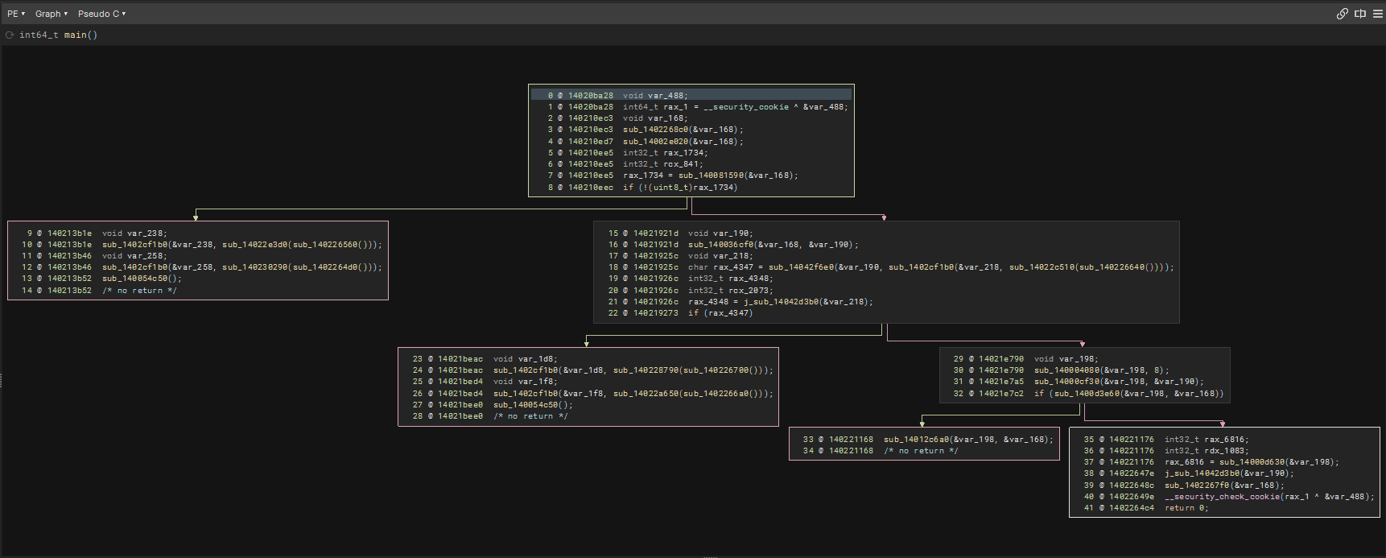This screenshot has width=1386, height=558.
Task: Click the reanalyze icon beside int64_t main()
Action: [x=10, y=35]
